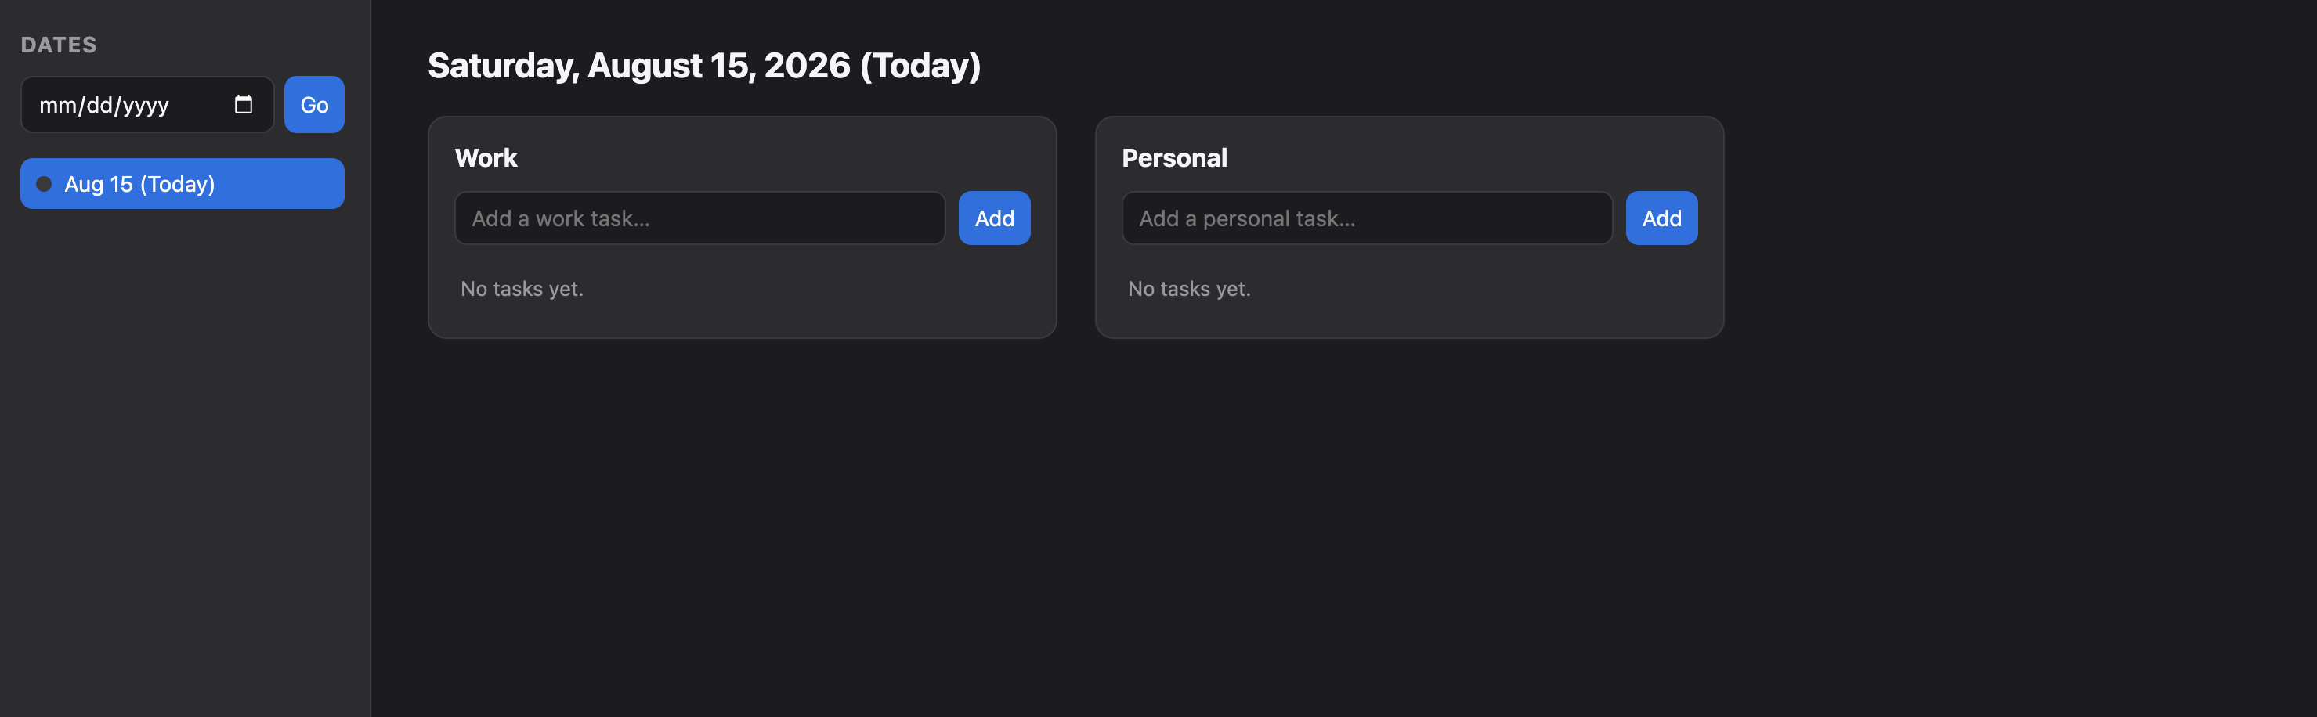This screenshot has height=717, width=2317.
Task: Click Add button in Work card
Action: click(x=994, y=218)
